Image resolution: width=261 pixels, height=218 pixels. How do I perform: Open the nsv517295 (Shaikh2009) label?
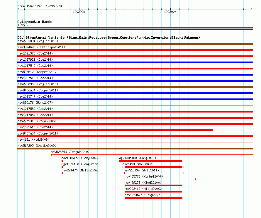coord(37,146)
